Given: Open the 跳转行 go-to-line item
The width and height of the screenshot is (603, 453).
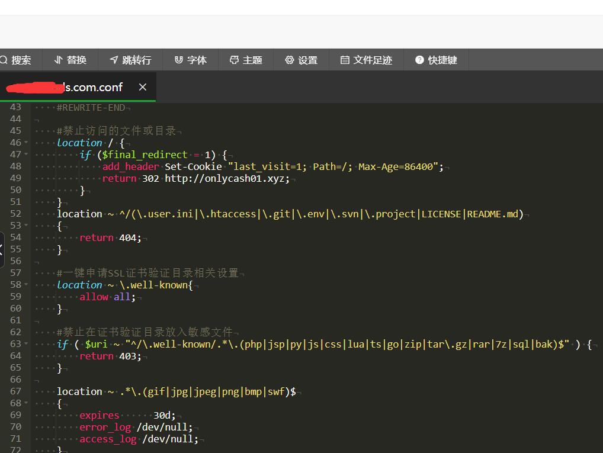Looking at the screenshot, I should [x=130, y=60].
